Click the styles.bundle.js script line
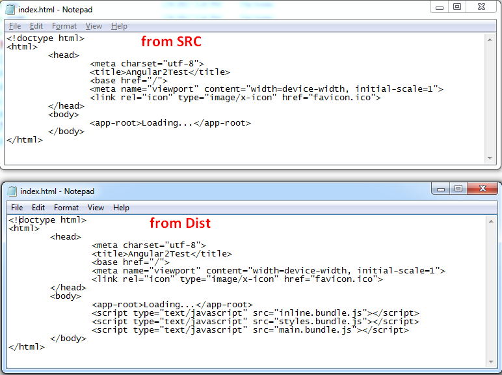 (256, 322)
